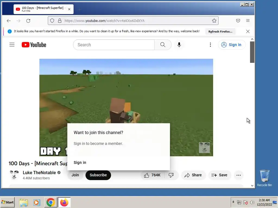Click Firefox icon on taskbar
Screen dimensions: 278x208
tap(64, 202)
